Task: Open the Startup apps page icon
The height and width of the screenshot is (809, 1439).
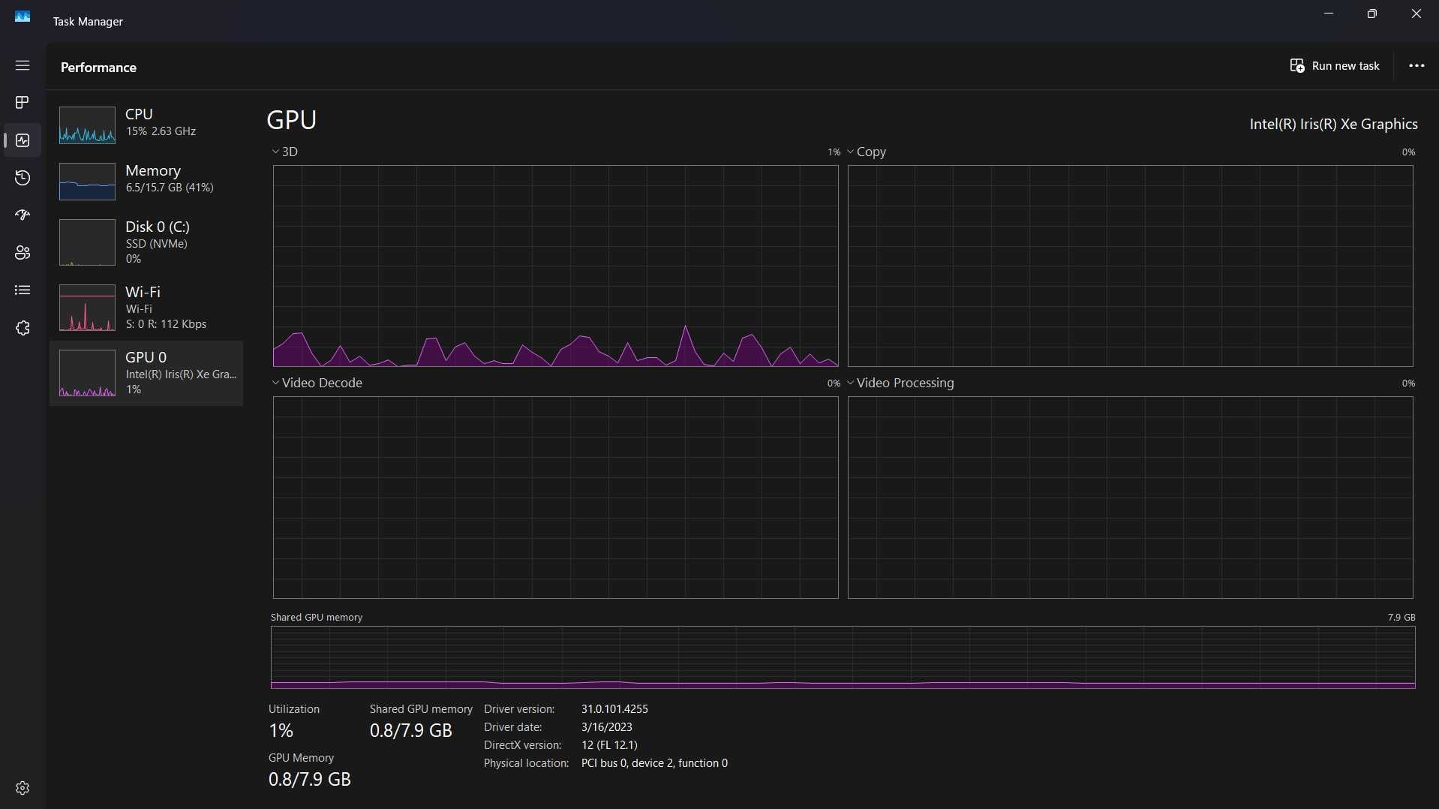Action: [x=23, y=215]
